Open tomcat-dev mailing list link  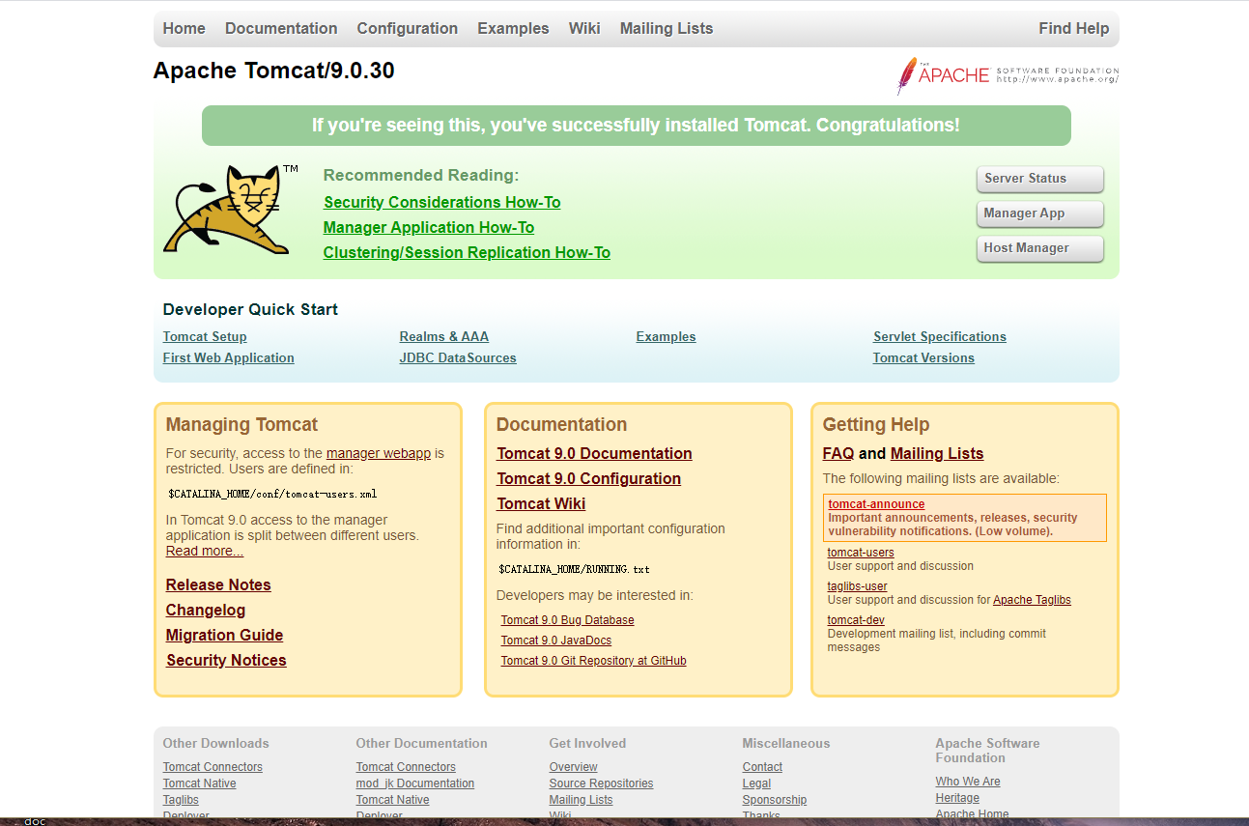click(856, 620)
